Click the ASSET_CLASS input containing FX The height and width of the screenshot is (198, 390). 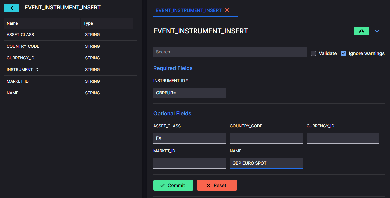(190, 138)
